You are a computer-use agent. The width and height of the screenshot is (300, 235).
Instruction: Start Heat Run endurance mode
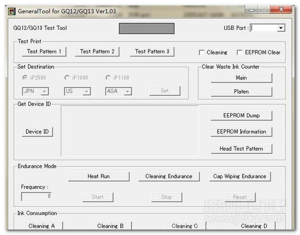coord(98,176)
